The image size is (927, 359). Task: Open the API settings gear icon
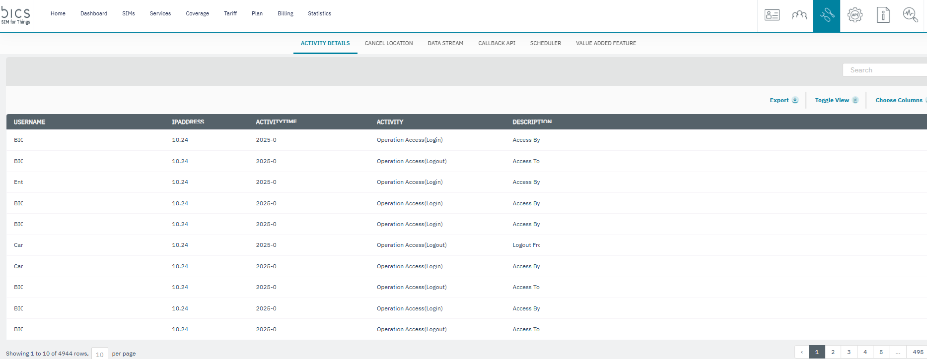click(x=855, y=15)
